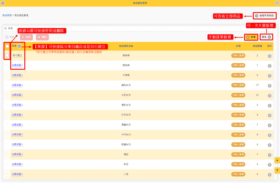
Task: Select the 牛肉系列 category name
Action: click(126, 135)
